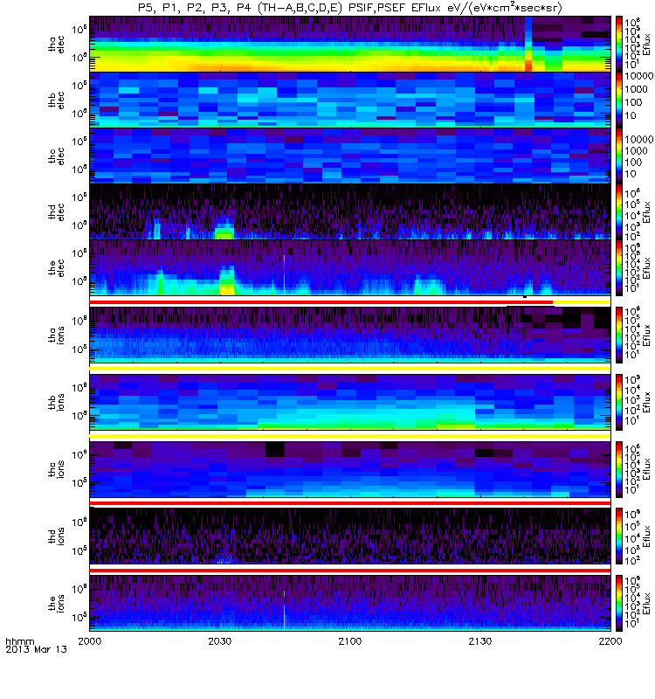655x699 pixels.
Task: Click the 2200 time axis tick label
Action: [x=610, y=641]
